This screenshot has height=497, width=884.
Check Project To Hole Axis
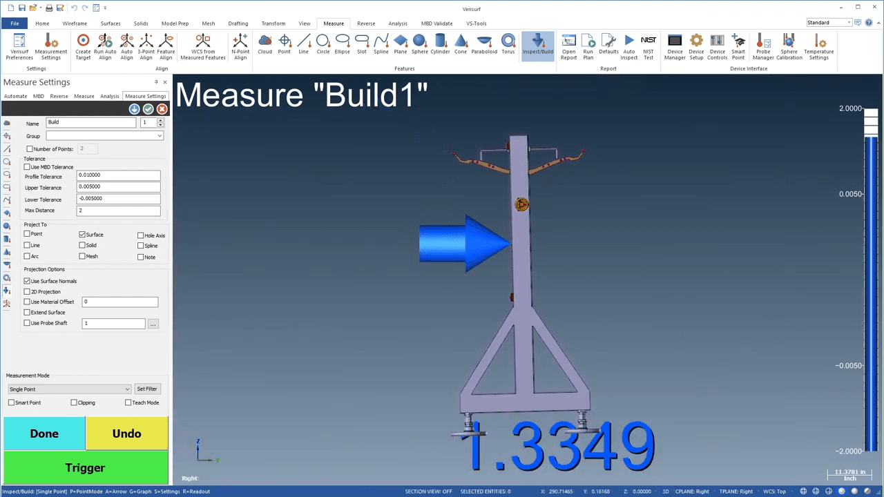(141, 236)
